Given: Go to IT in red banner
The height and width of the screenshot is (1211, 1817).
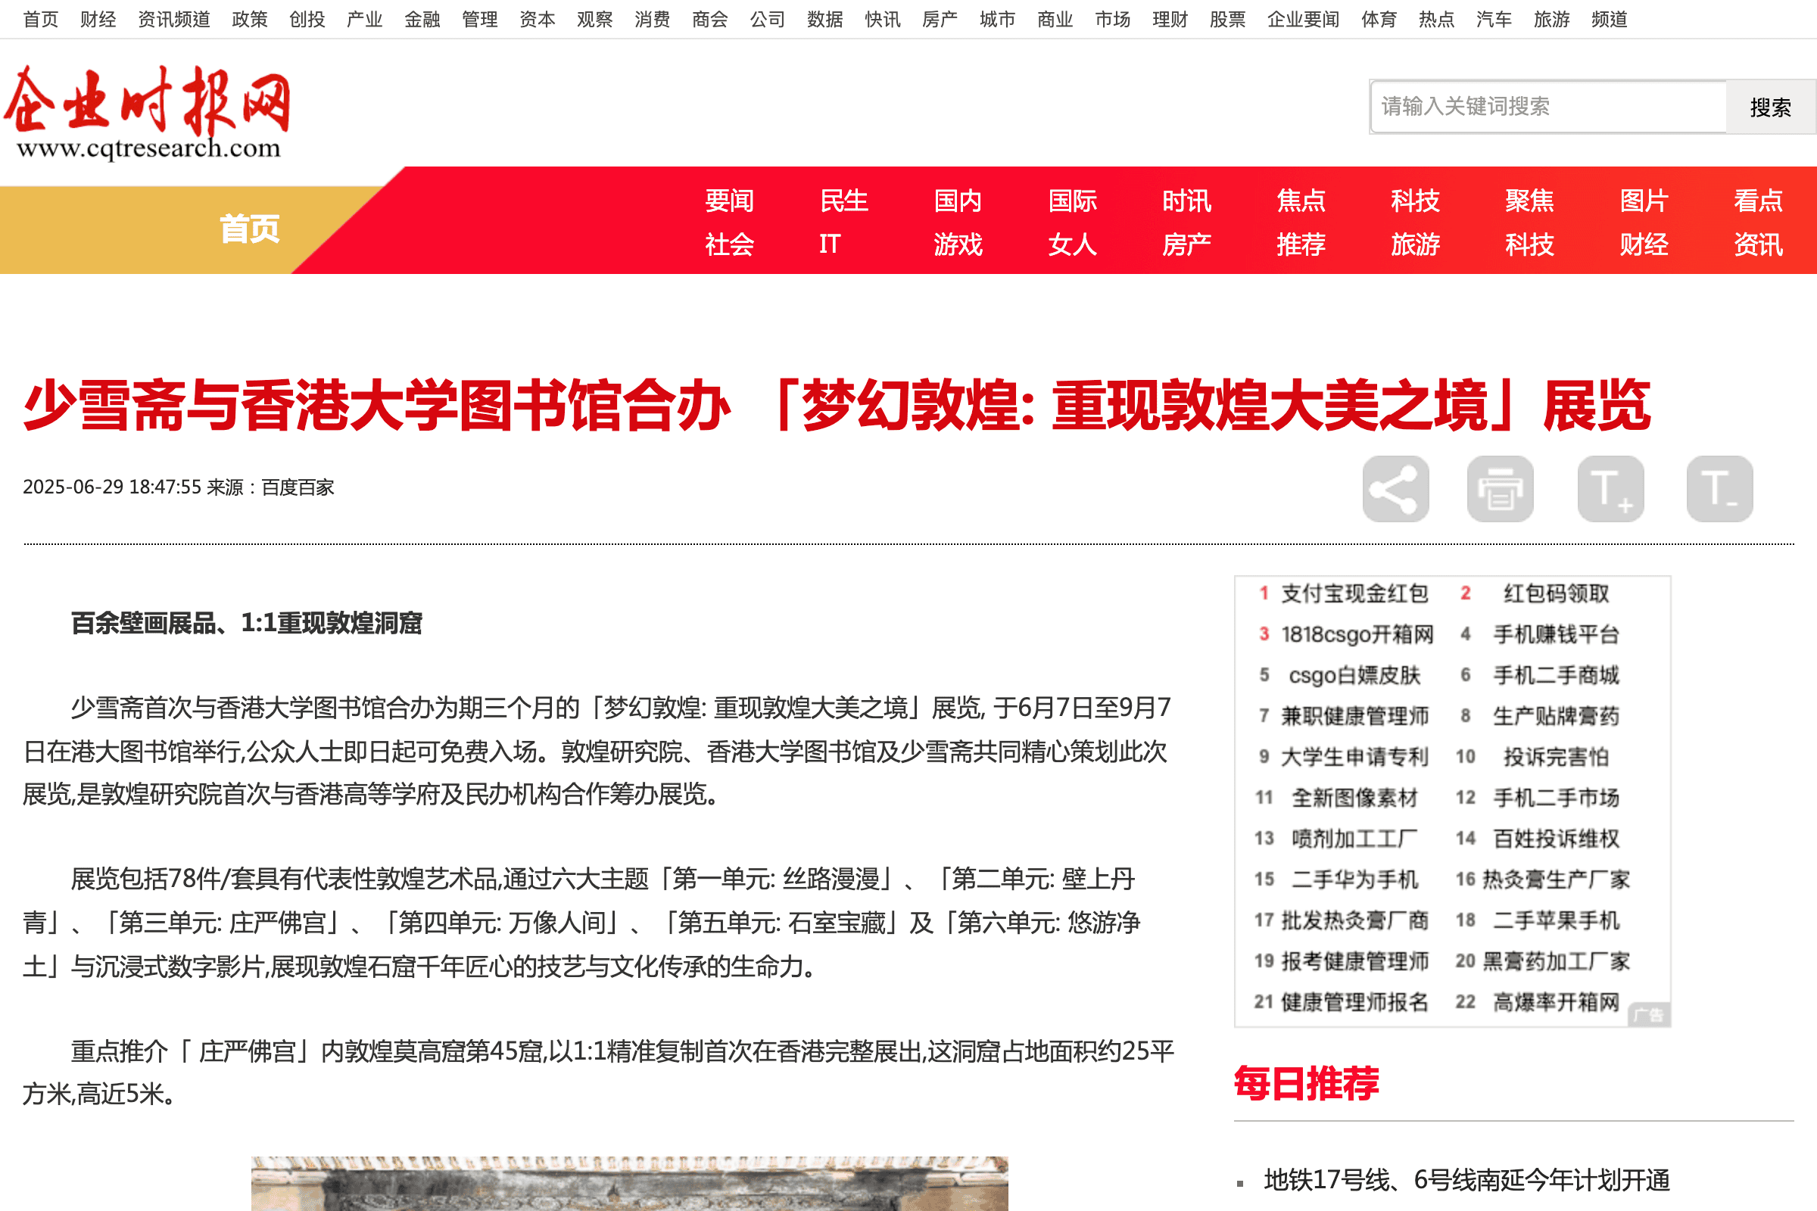Looking at the screenshot, I should (x=830, y=244).
